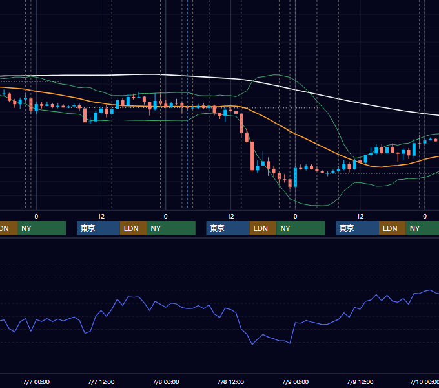The height and width of the screenshot is (388, 439).
Task: Click the tall blue candle at 7/9 00:00
Action: 295,177
